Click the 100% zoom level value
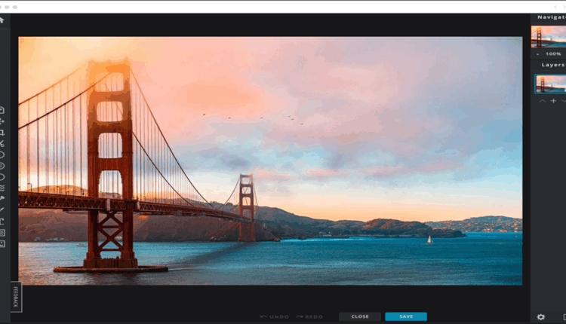Screen dimensions: 566x324 [553, 54]
